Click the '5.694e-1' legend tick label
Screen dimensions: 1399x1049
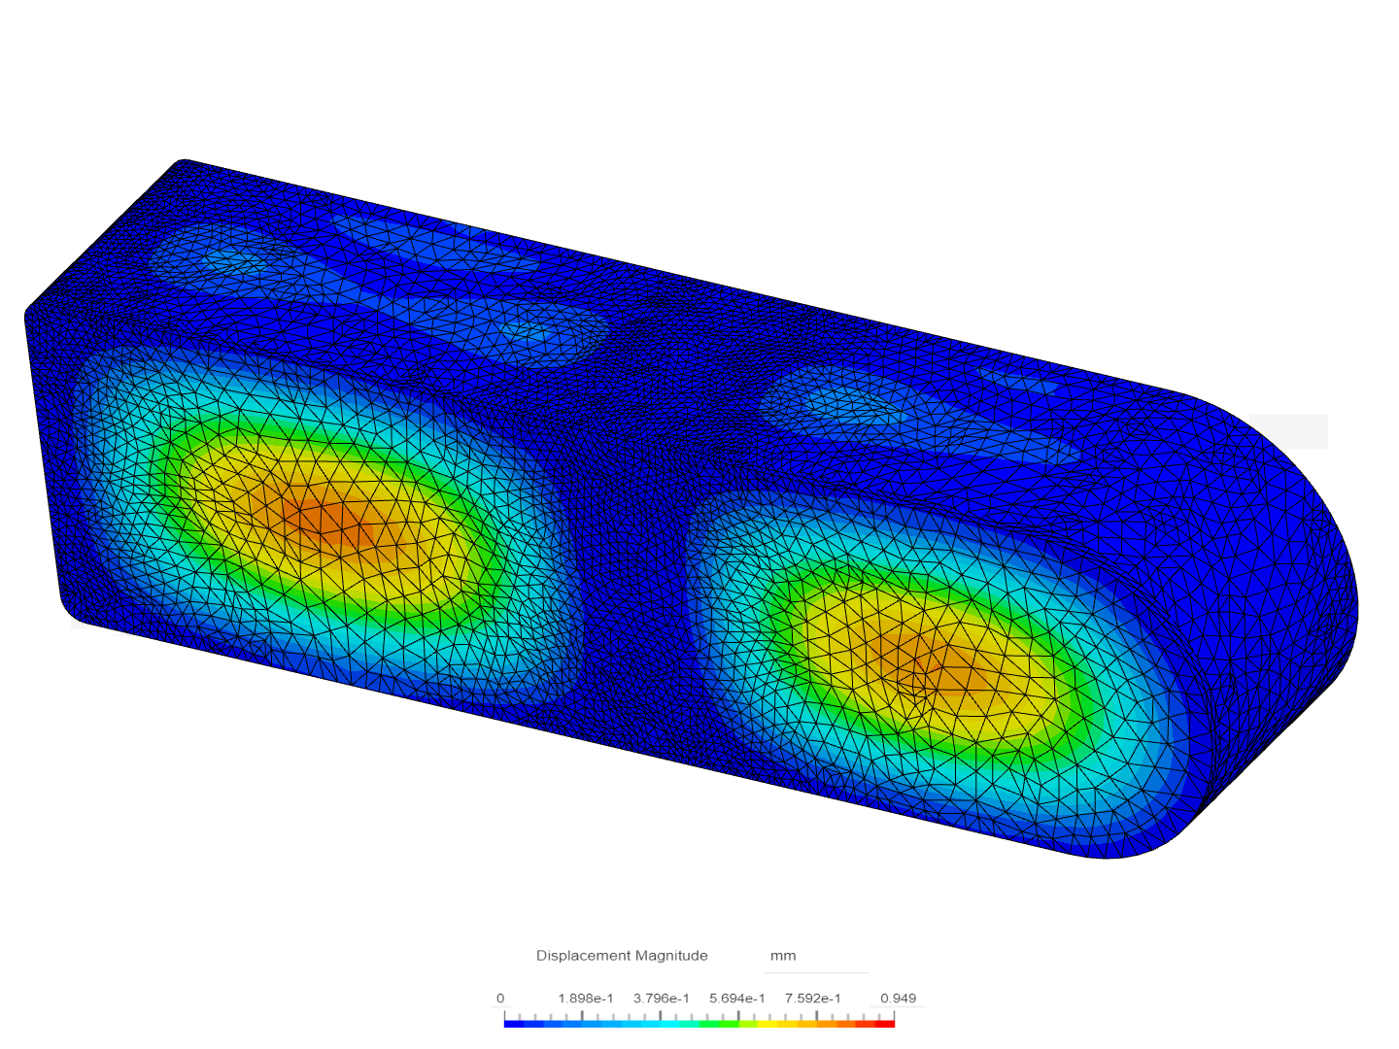pyautogui.click(x=737, y=998)
